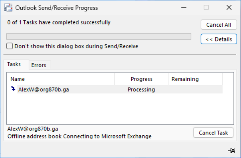The height and width of the screenshot is (158, 241).
Task: Click the Progress column header
Action: (x=142, y=79)
